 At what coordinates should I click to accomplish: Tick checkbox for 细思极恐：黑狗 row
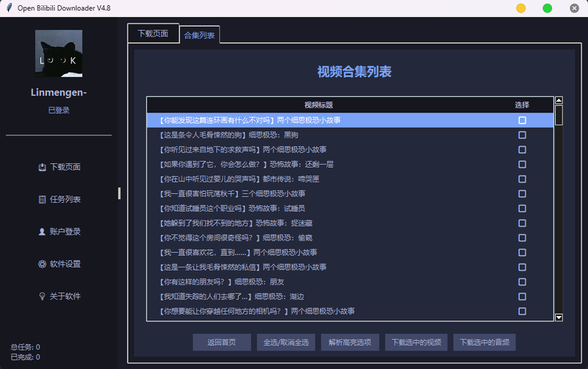coord(522,135)
